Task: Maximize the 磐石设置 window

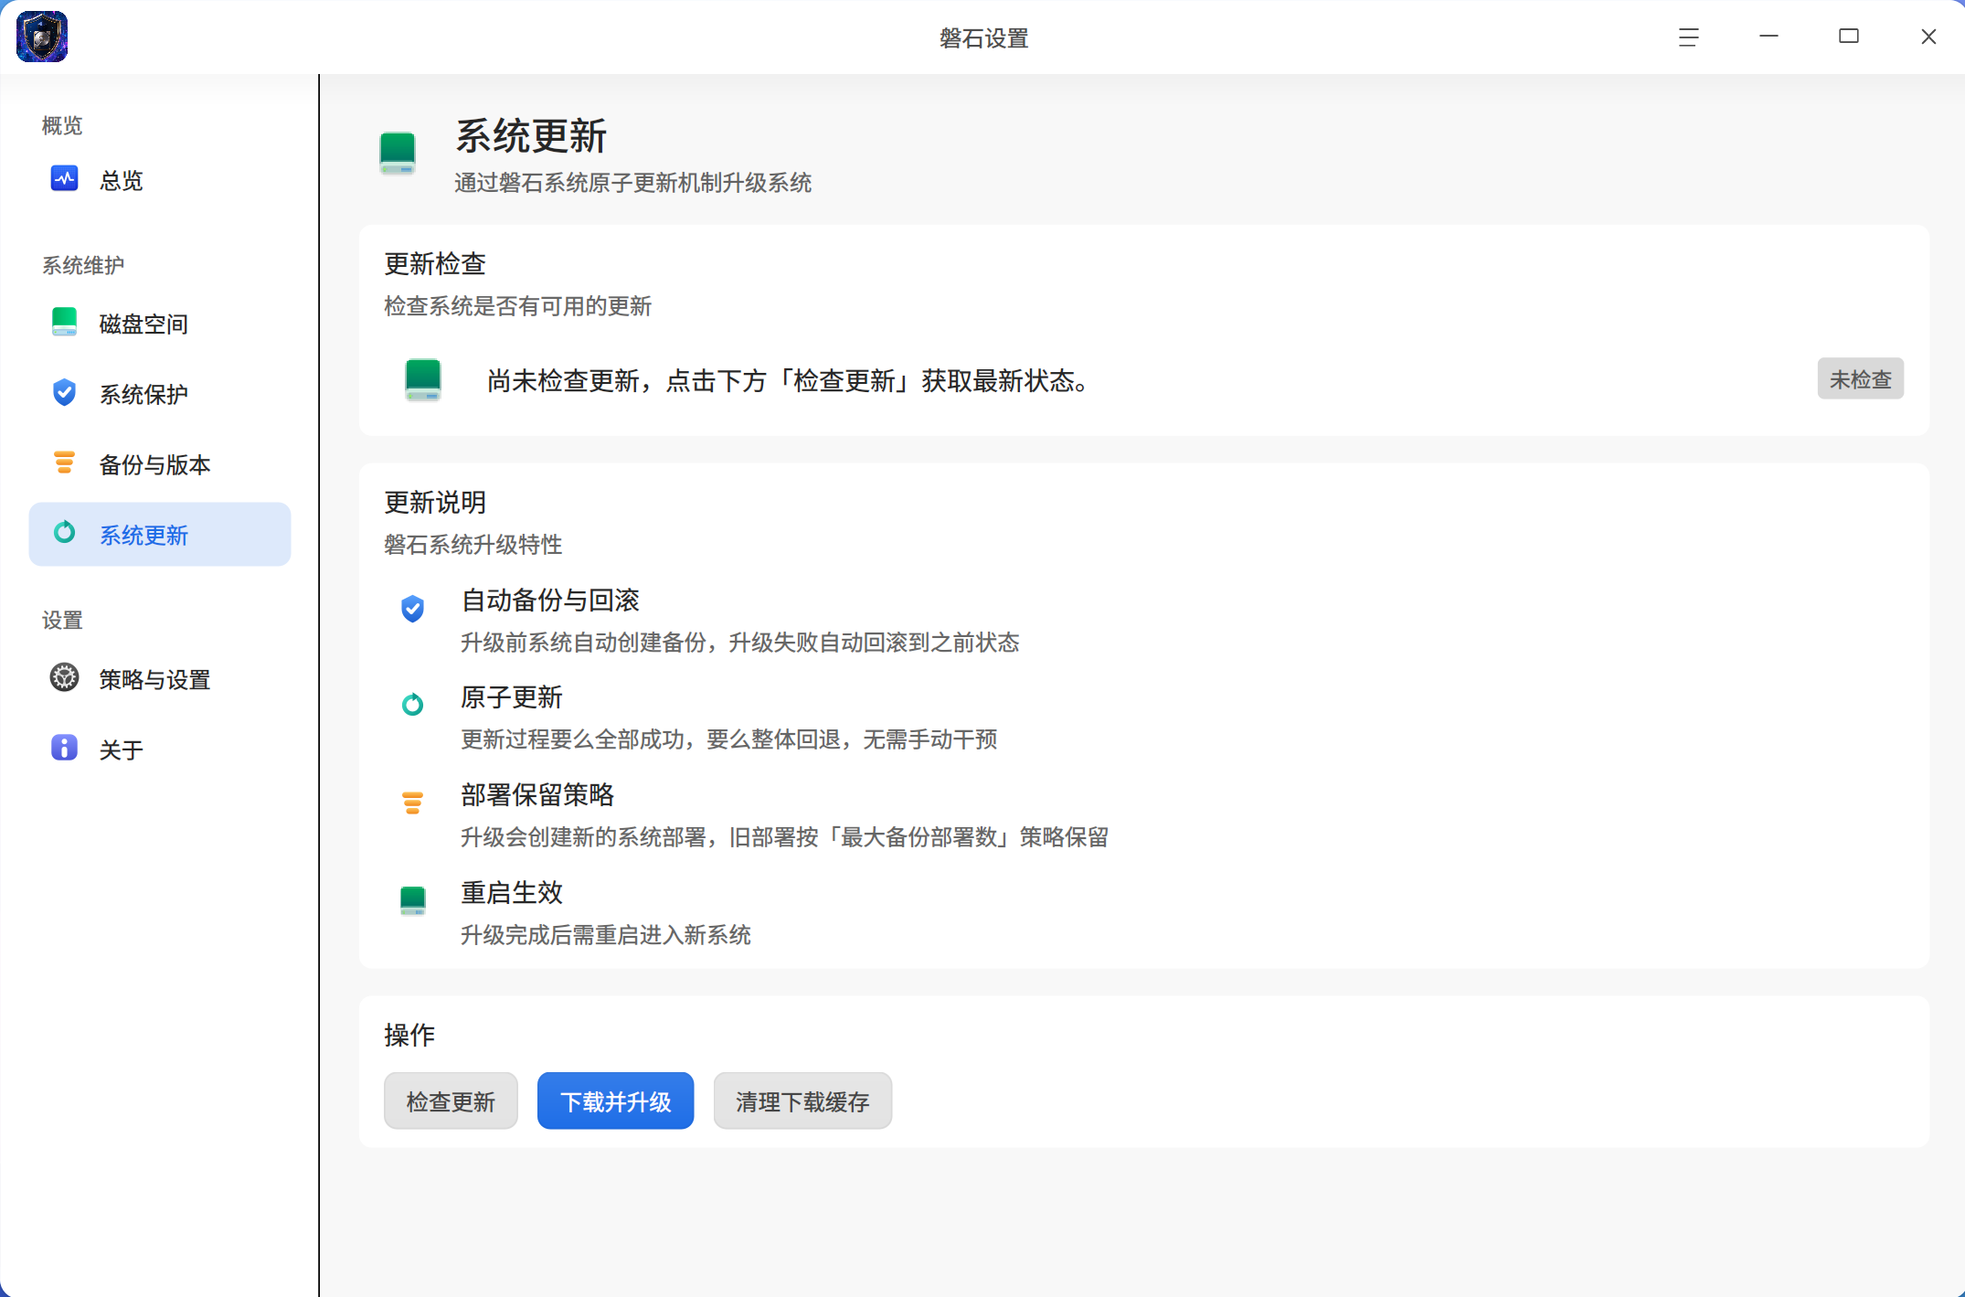Action: [x=1848, y=37]
